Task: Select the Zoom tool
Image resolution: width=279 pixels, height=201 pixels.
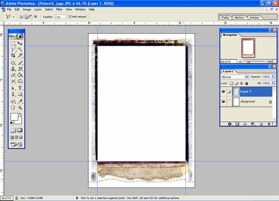Action: [20, 107]
